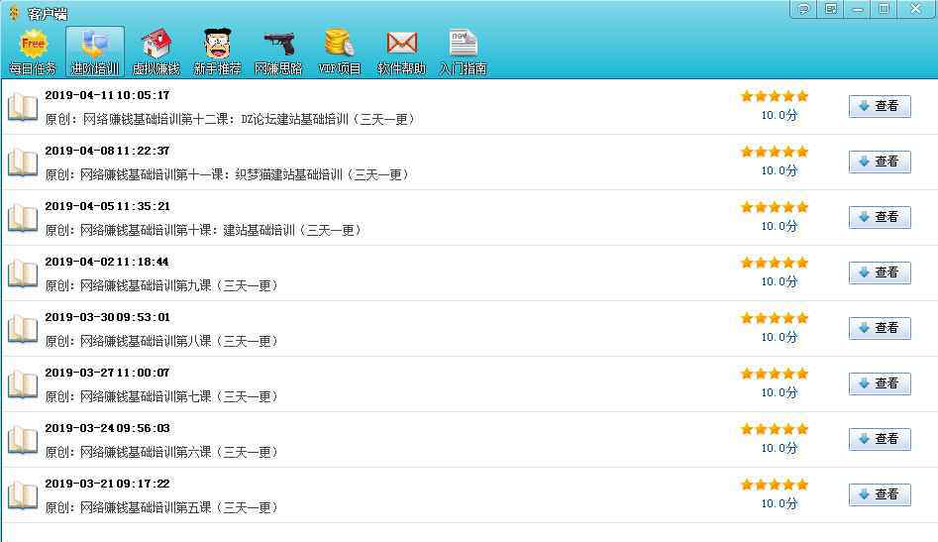This screenshot has width=938, height=542.
Task: Open 入门指南 document icon
Action: 463,53
